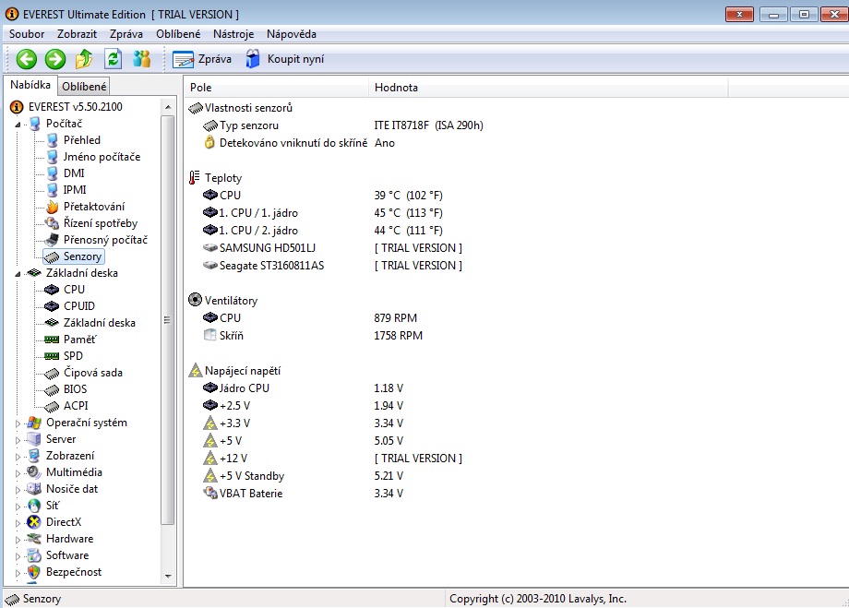Click the Přetaktování flame icon
Screen dimensions: 849x608
(52, 207)
